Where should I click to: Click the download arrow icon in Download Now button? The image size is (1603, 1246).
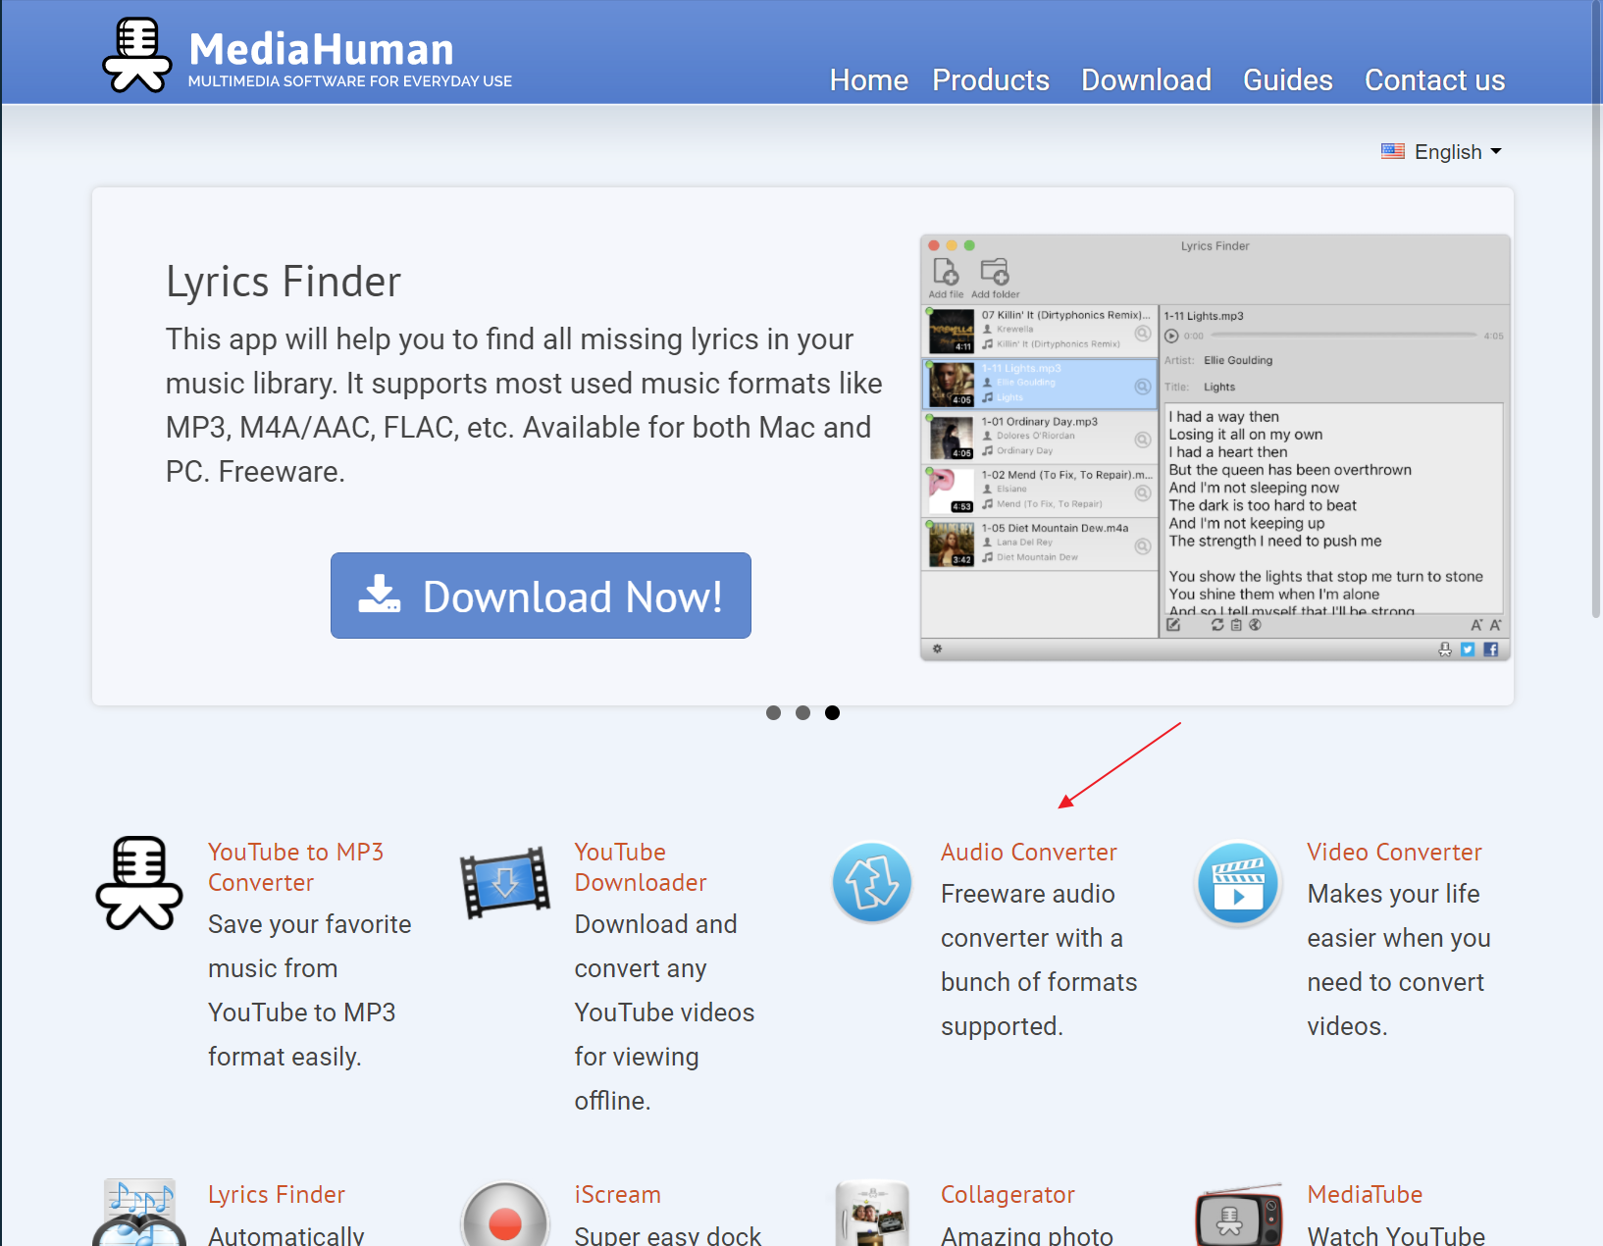click(x=380, y=595)
